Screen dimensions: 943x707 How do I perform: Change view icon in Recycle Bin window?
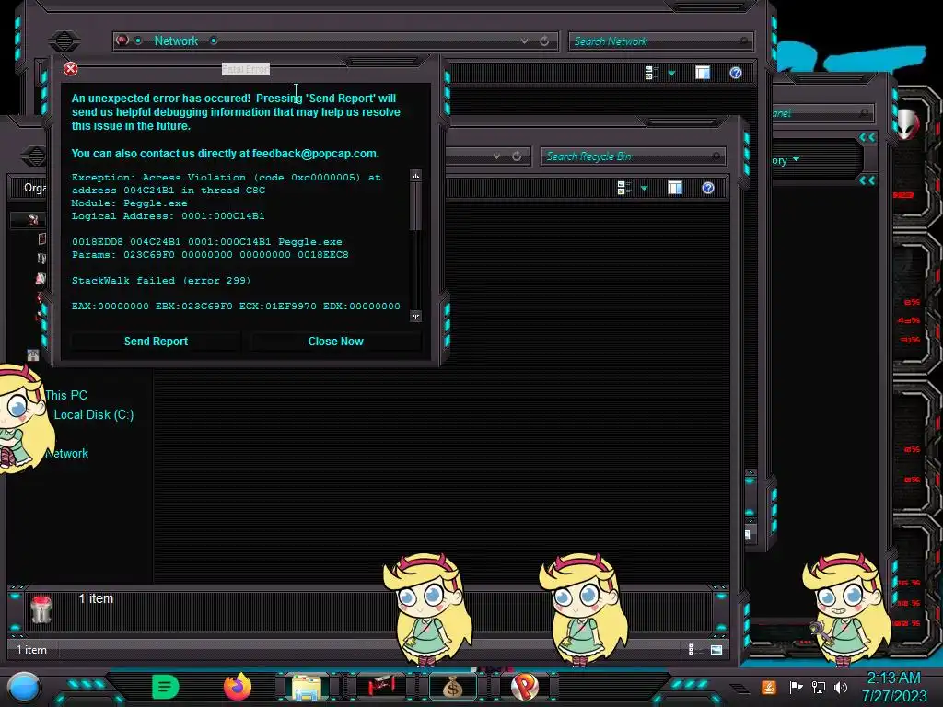(x=624, y=188)
